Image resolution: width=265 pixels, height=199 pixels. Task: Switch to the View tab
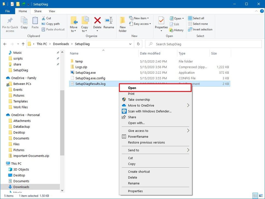tap(52, 11)
